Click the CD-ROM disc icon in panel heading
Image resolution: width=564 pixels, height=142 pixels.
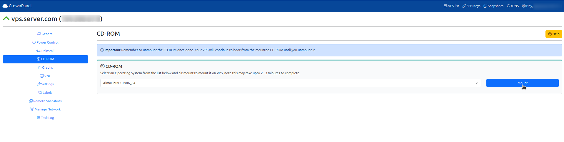pyautogui.click(x=102, y=66)
